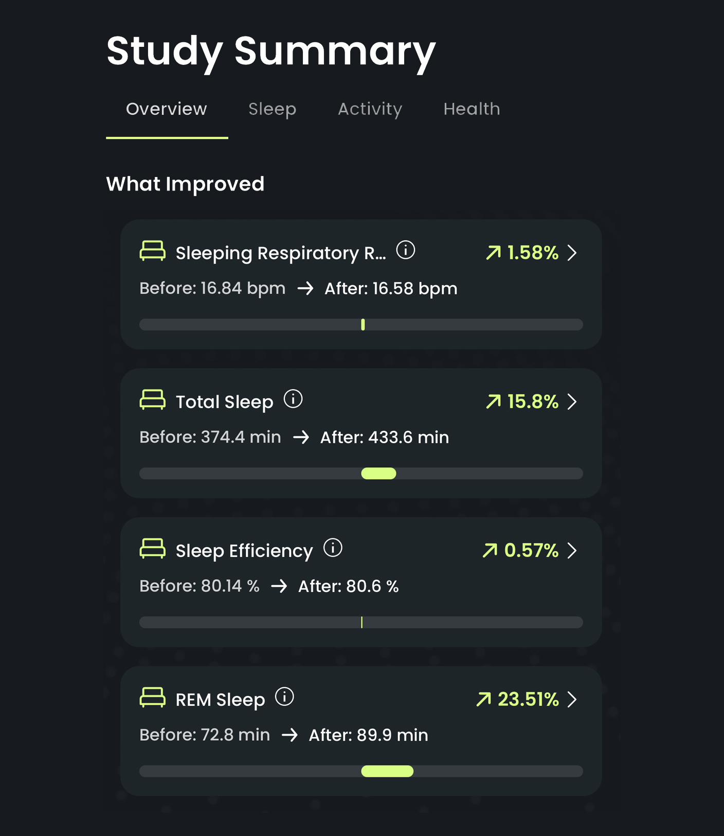Click the REM Sleep progress bar

coord(387,771)
